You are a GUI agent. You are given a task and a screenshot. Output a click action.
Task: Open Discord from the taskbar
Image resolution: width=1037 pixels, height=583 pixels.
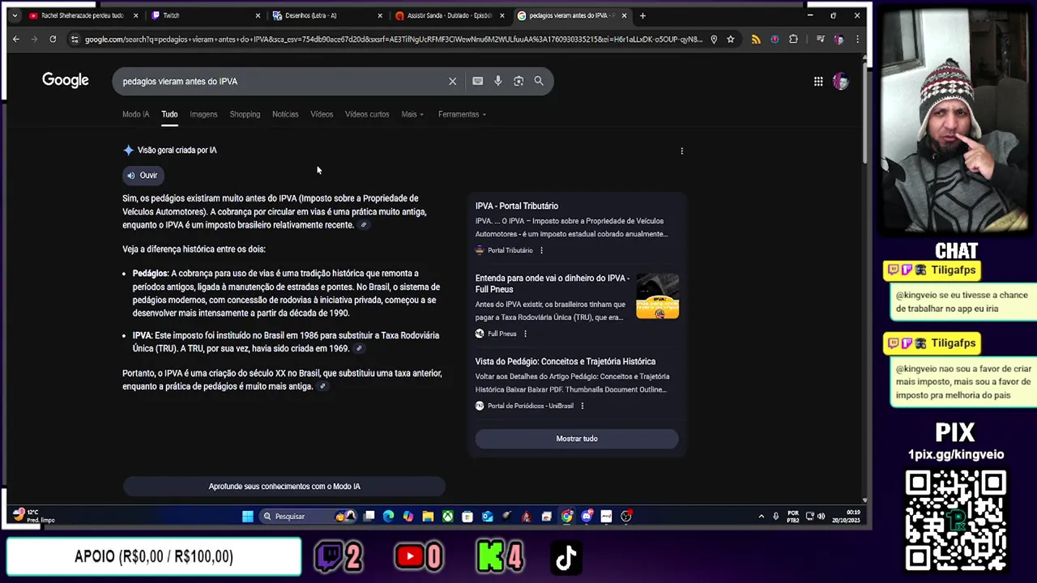pyautogui.click(x=587, y=516)
